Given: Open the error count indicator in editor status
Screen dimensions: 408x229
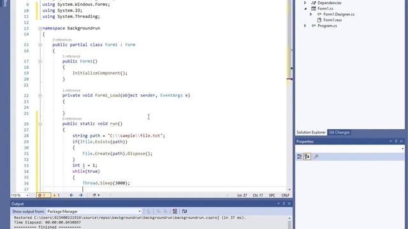Looking at the screenshot, I should tap(43, 195).
